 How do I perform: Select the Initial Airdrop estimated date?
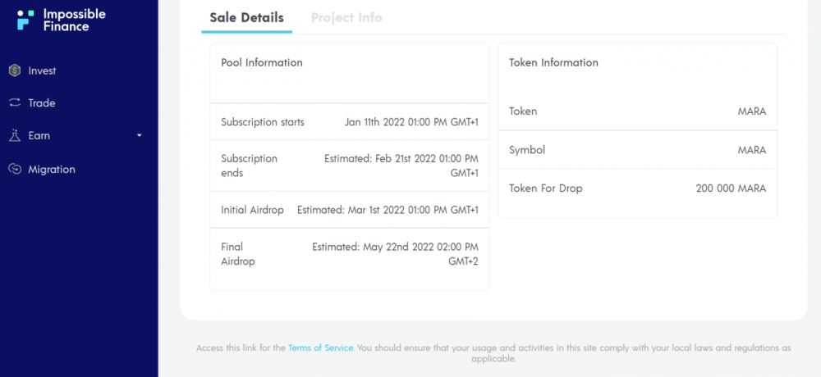(388, 210)
